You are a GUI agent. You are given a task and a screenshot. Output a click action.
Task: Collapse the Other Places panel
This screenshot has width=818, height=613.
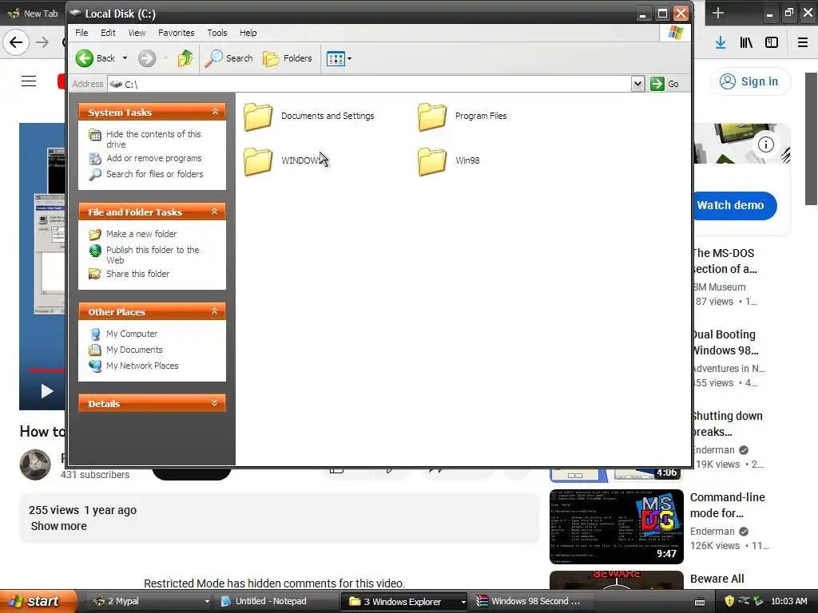point(215,311)
